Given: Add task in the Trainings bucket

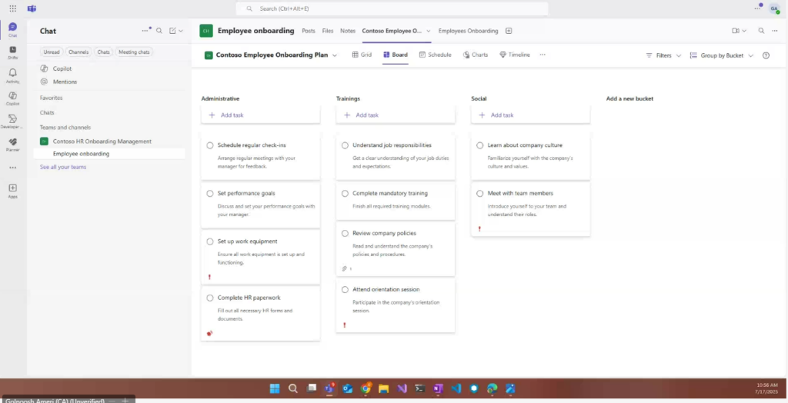Looking at the screenshot, I should (x=396, y=115).
